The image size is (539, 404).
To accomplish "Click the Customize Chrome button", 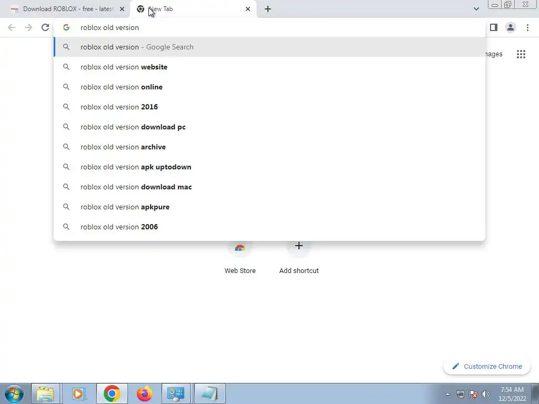I will pos(487,367).
